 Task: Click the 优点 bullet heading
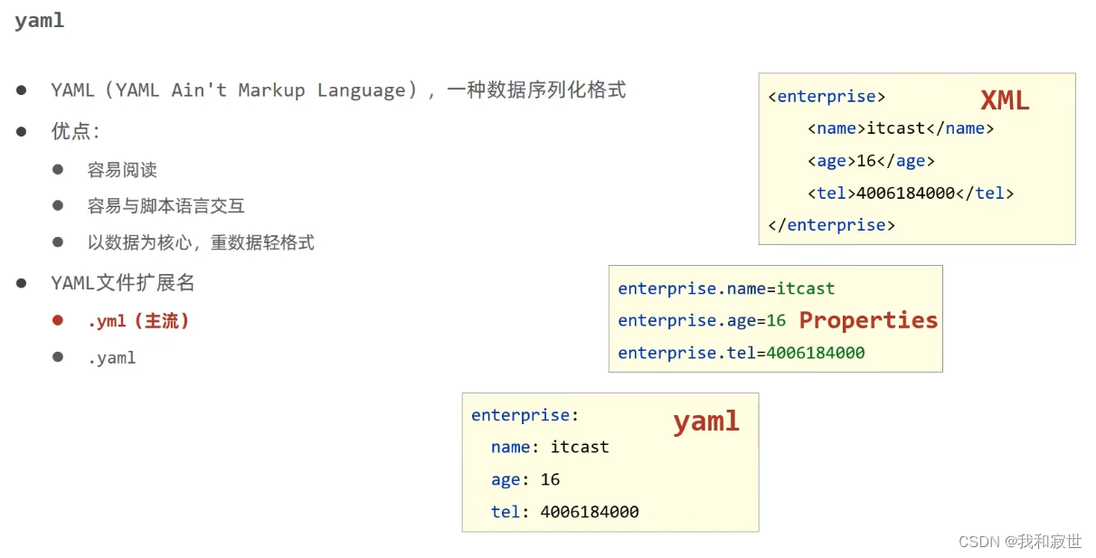coord(75,131)
